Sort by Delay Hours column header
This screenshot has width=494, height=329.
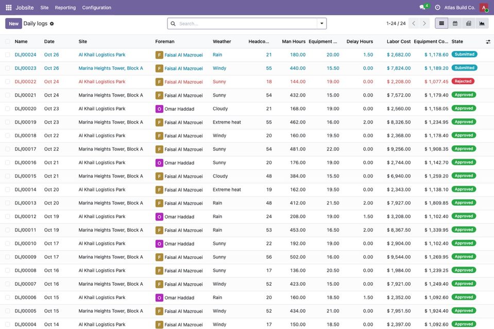pyautogui.click(x=360, y=42)
